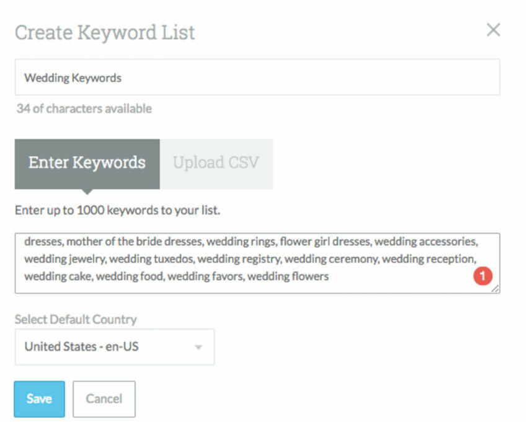
Task: Click the "34 of characters available" text
Action: [x=84, y=109]
